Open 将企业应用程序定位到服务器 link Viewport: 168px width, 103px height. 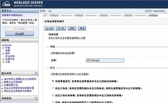tap(19, 88)
